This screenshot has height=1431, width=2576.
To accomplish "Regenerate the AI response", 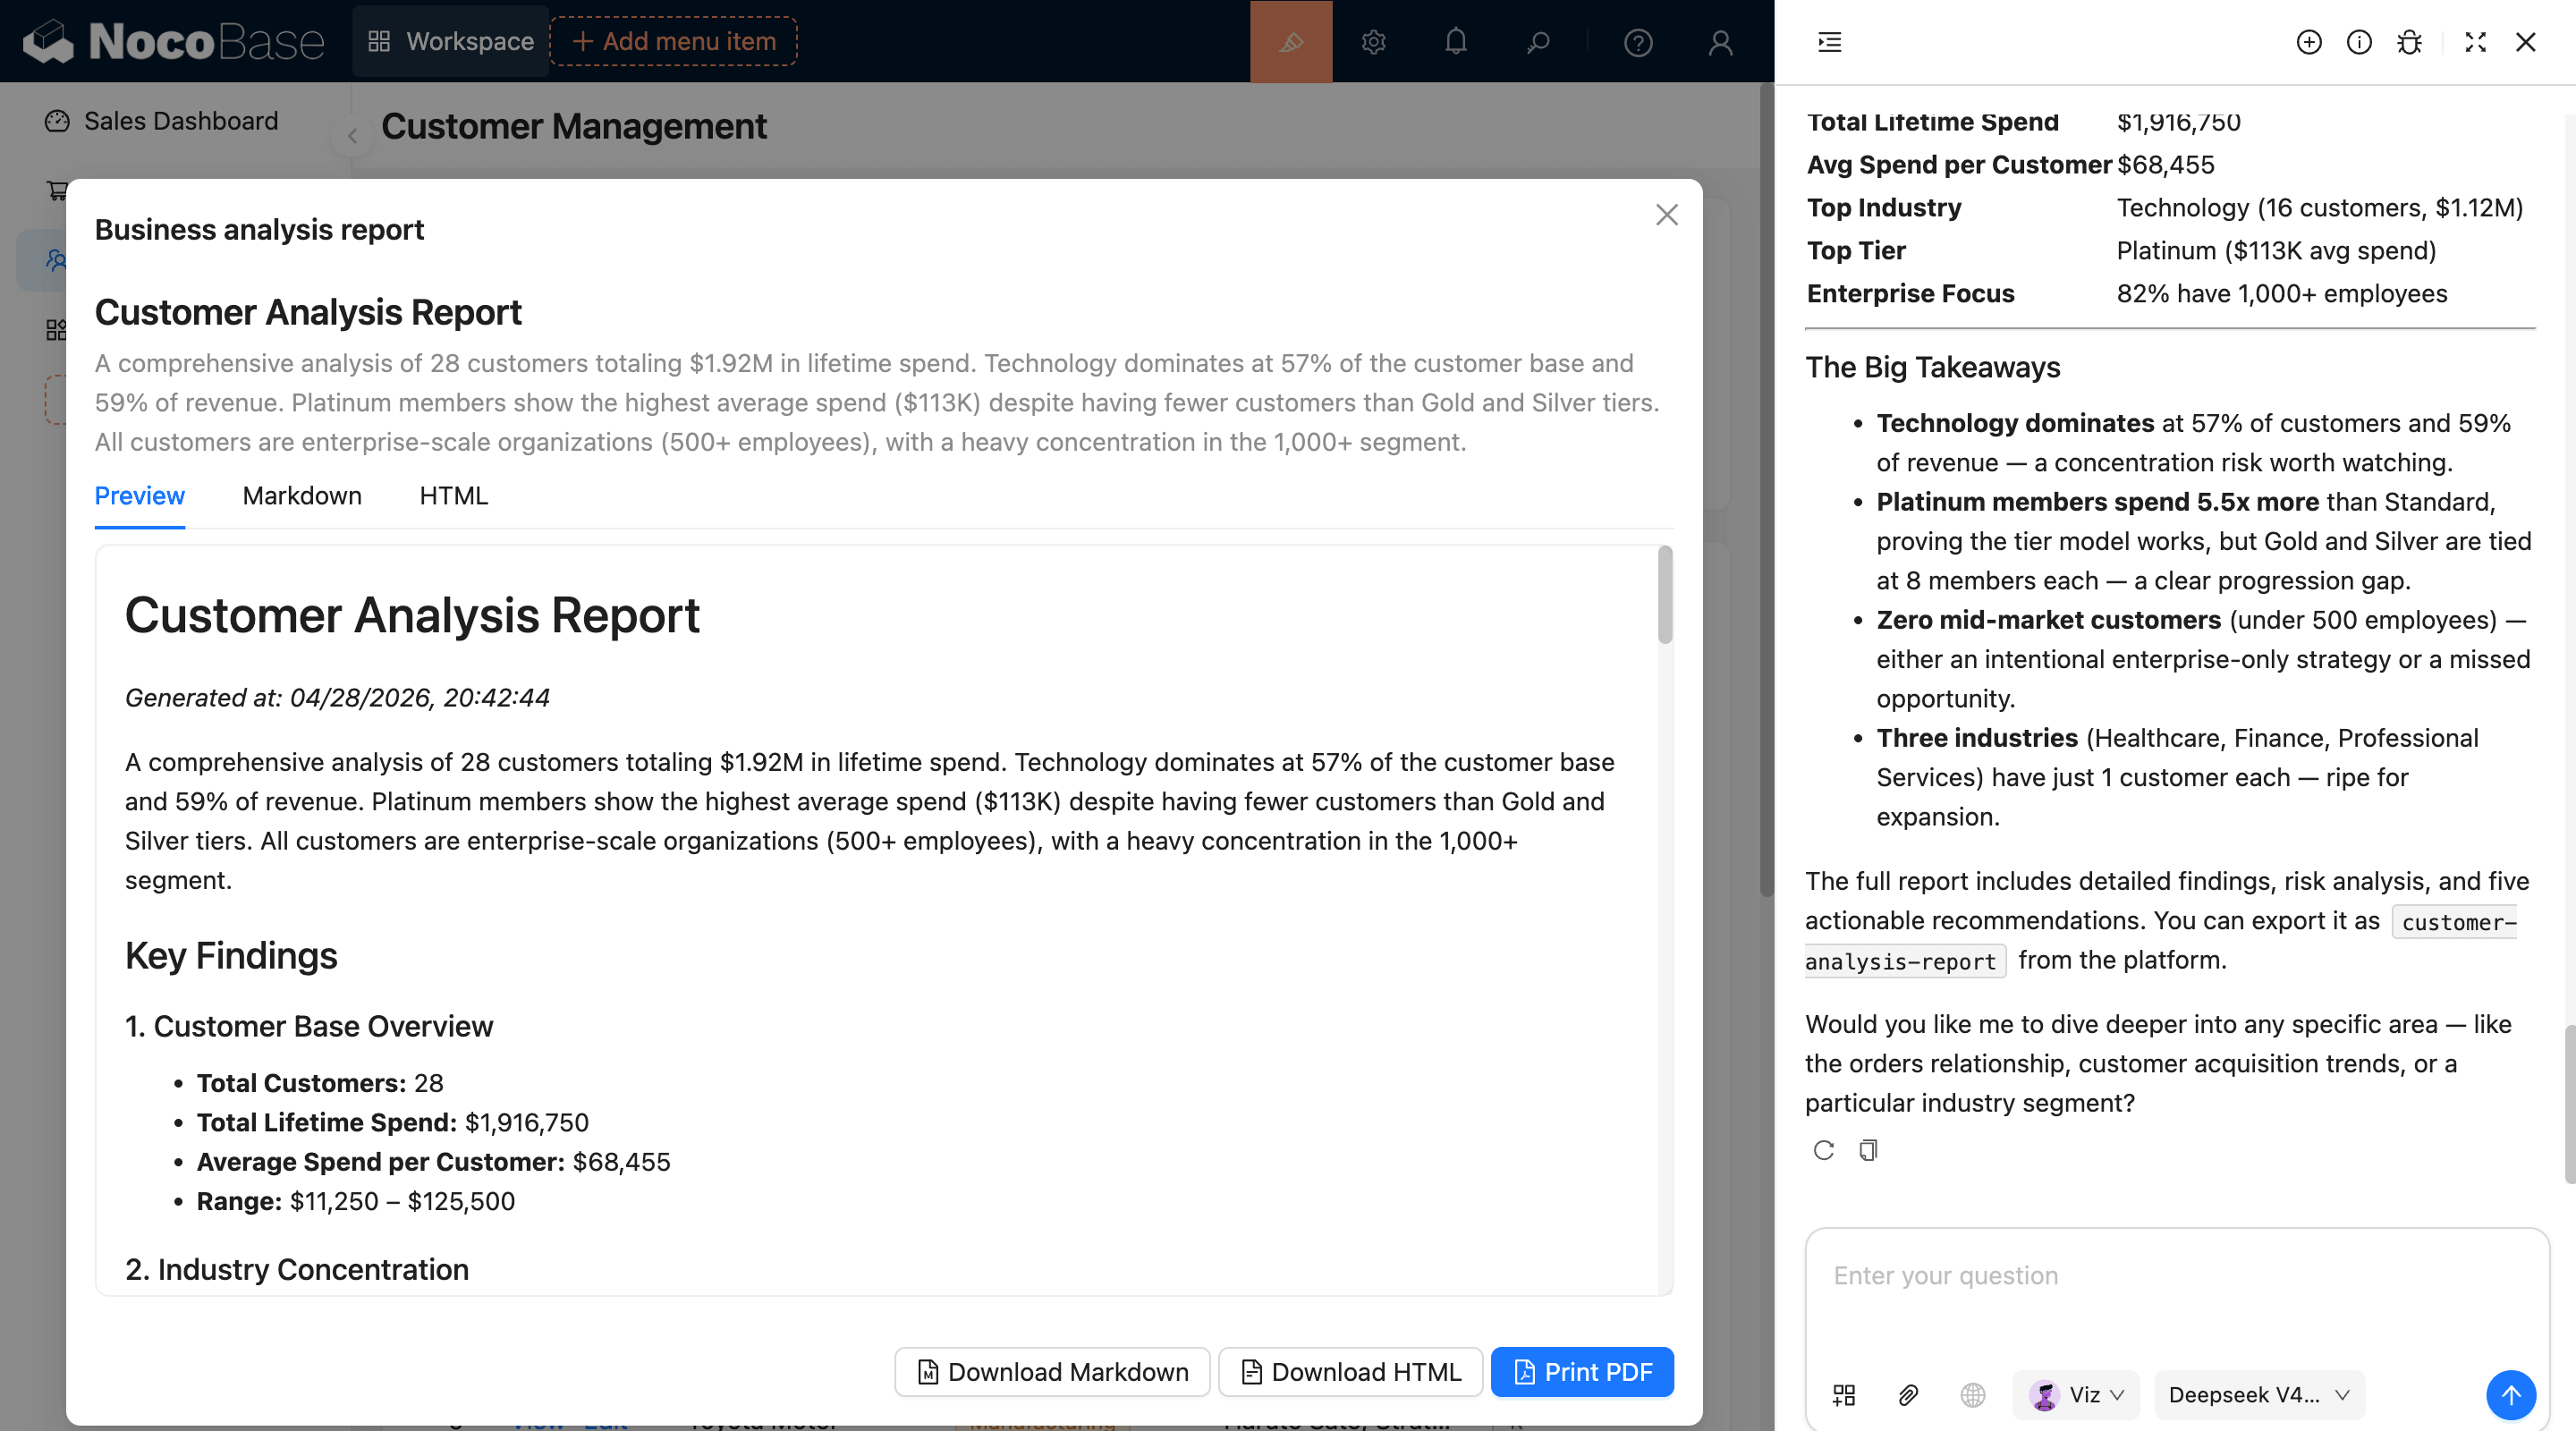I will 1823,1150.
